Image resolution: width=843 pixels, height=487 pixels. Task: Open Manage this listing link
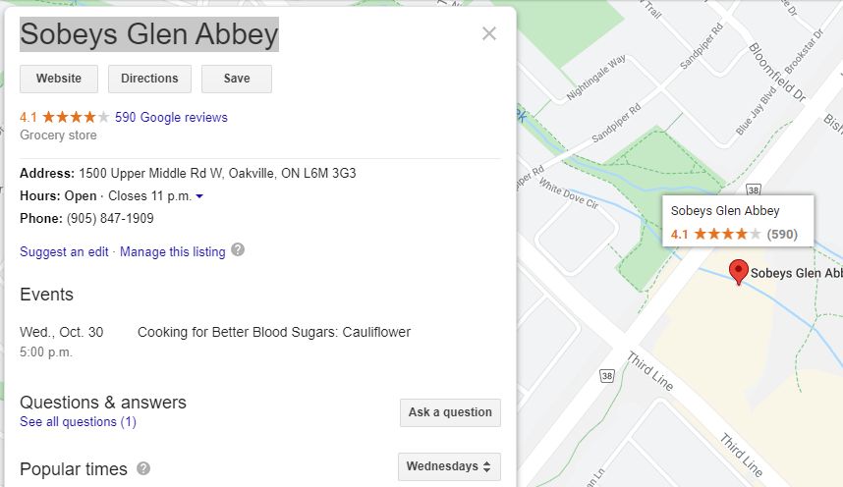coord(173,251)
